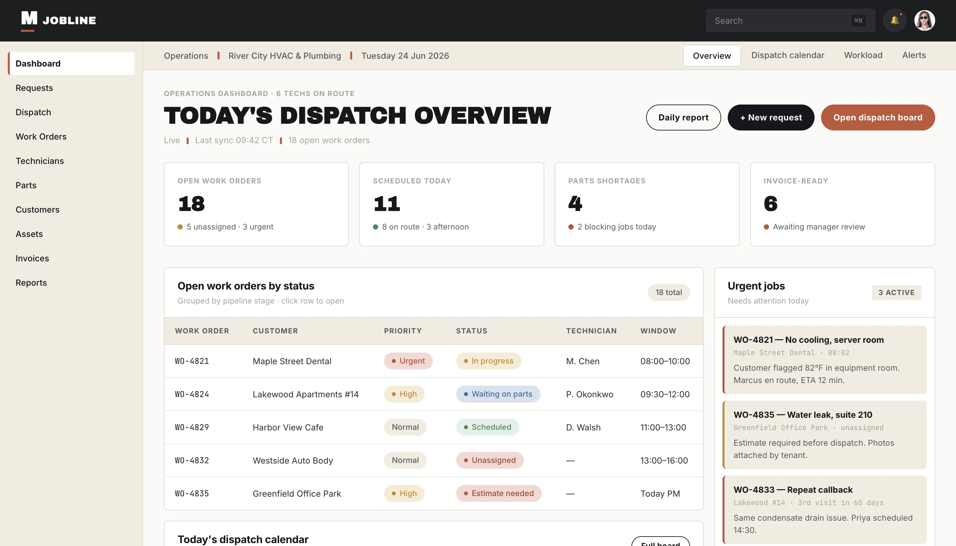Screen dimensions: 956x546
Task: Switch to the Dispatch calendar tab
Action: [788, 55]
